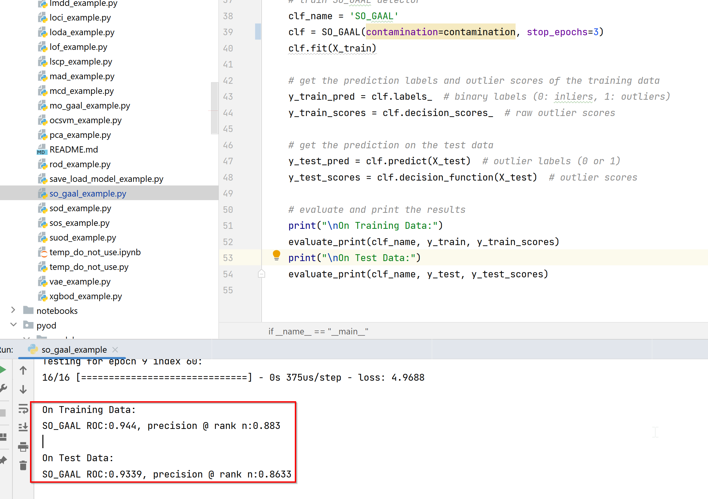
Task: Clear all console output using the trash icon
Action: pos(23,465)
